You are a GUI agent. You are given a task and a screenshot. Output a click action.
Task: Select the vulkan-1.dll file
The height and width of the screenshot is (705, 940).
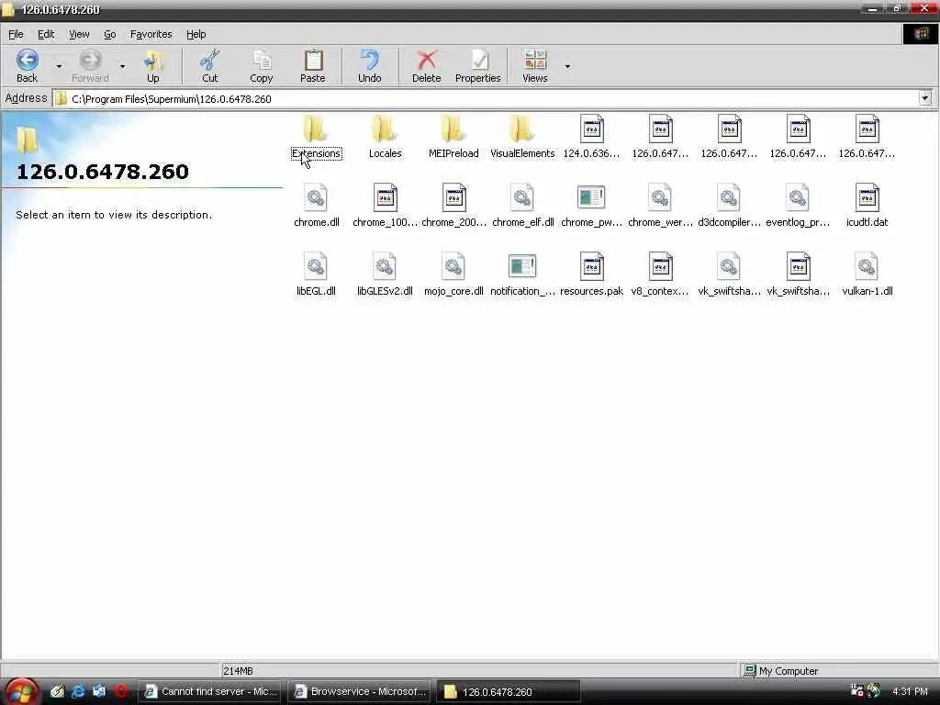click(x=867, y=274)
